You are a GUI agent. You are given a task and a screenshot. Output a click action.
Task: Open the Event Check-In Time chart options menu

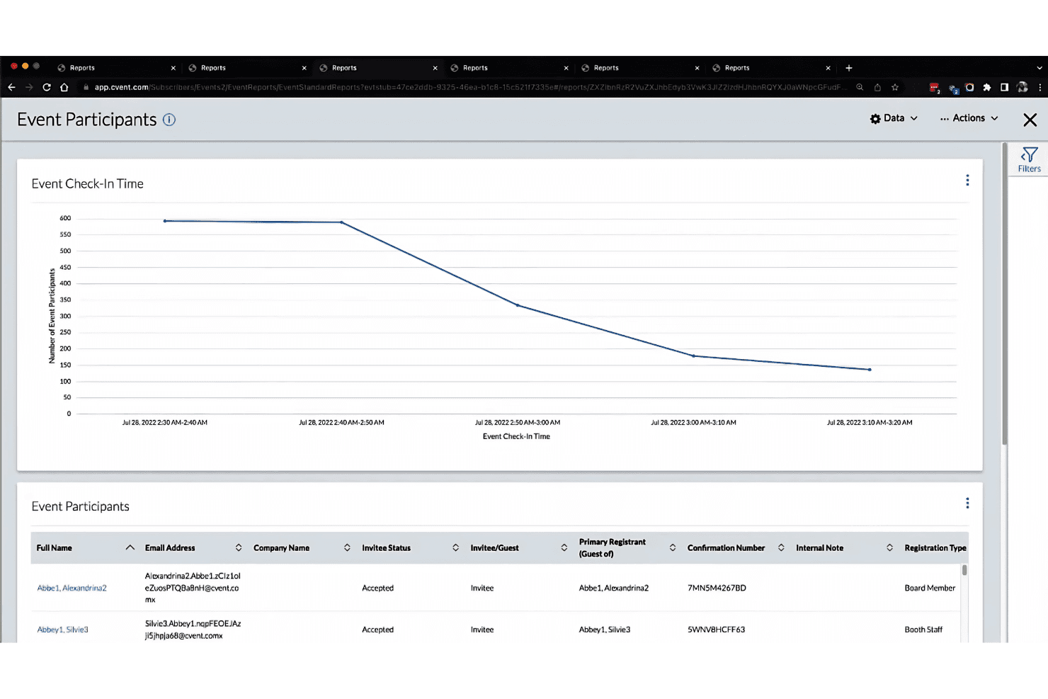[x=967, y=181]
